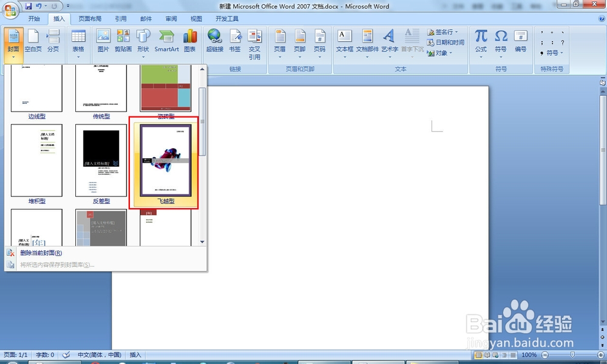The width and height of the screenshot is (607, 364).
Task: Open the Page Number (页码) menu
Action: [320, 44]
